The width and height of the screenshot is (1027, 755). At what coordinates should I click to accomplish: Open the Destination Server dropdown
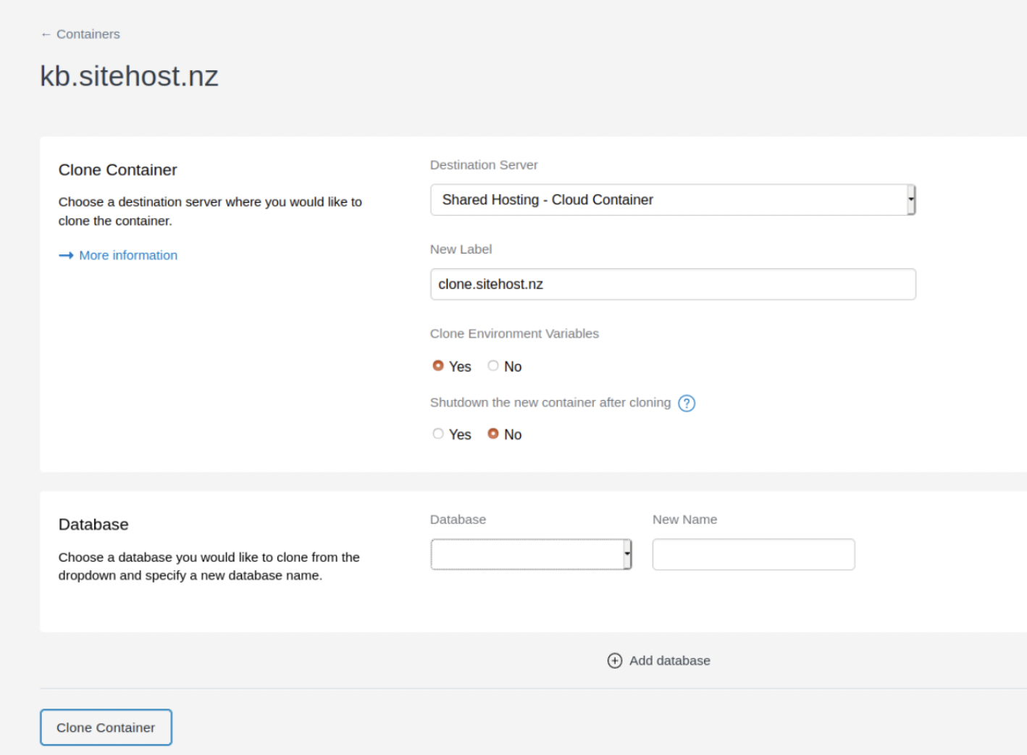point(672,199)
